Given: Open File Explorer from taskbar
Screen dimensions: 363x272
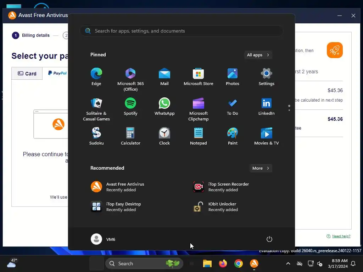Looking at the screenshot, I should [x=207, y=263].
